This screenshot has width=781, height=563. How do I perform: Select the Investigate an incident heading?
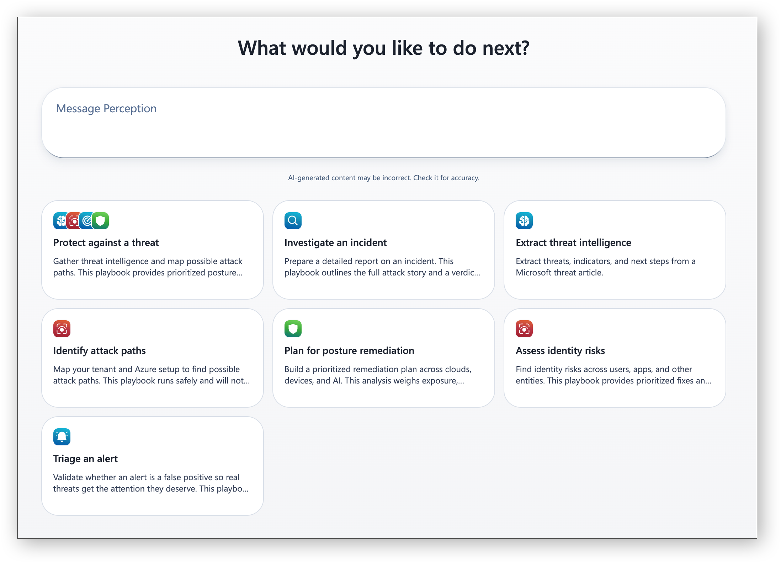(x=335, y=242)
